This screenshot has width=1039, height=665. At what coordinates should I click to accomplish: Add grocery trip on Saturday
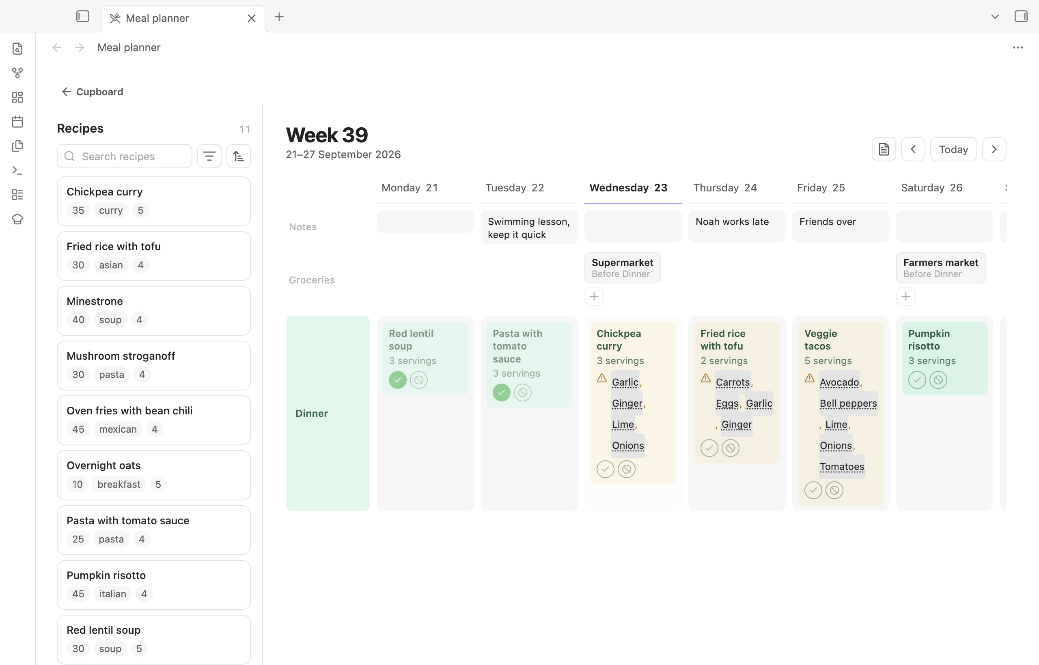(x=906, y=297)
